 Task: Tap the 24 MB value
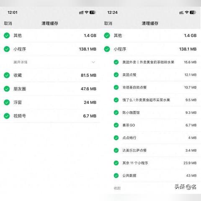(90, 102)
